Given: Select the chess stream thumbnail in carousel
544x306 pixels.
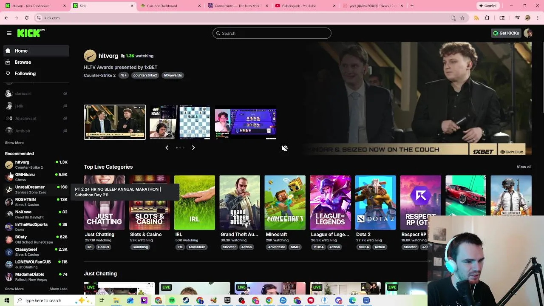Looking at the screenshot, I should point(180,122).
